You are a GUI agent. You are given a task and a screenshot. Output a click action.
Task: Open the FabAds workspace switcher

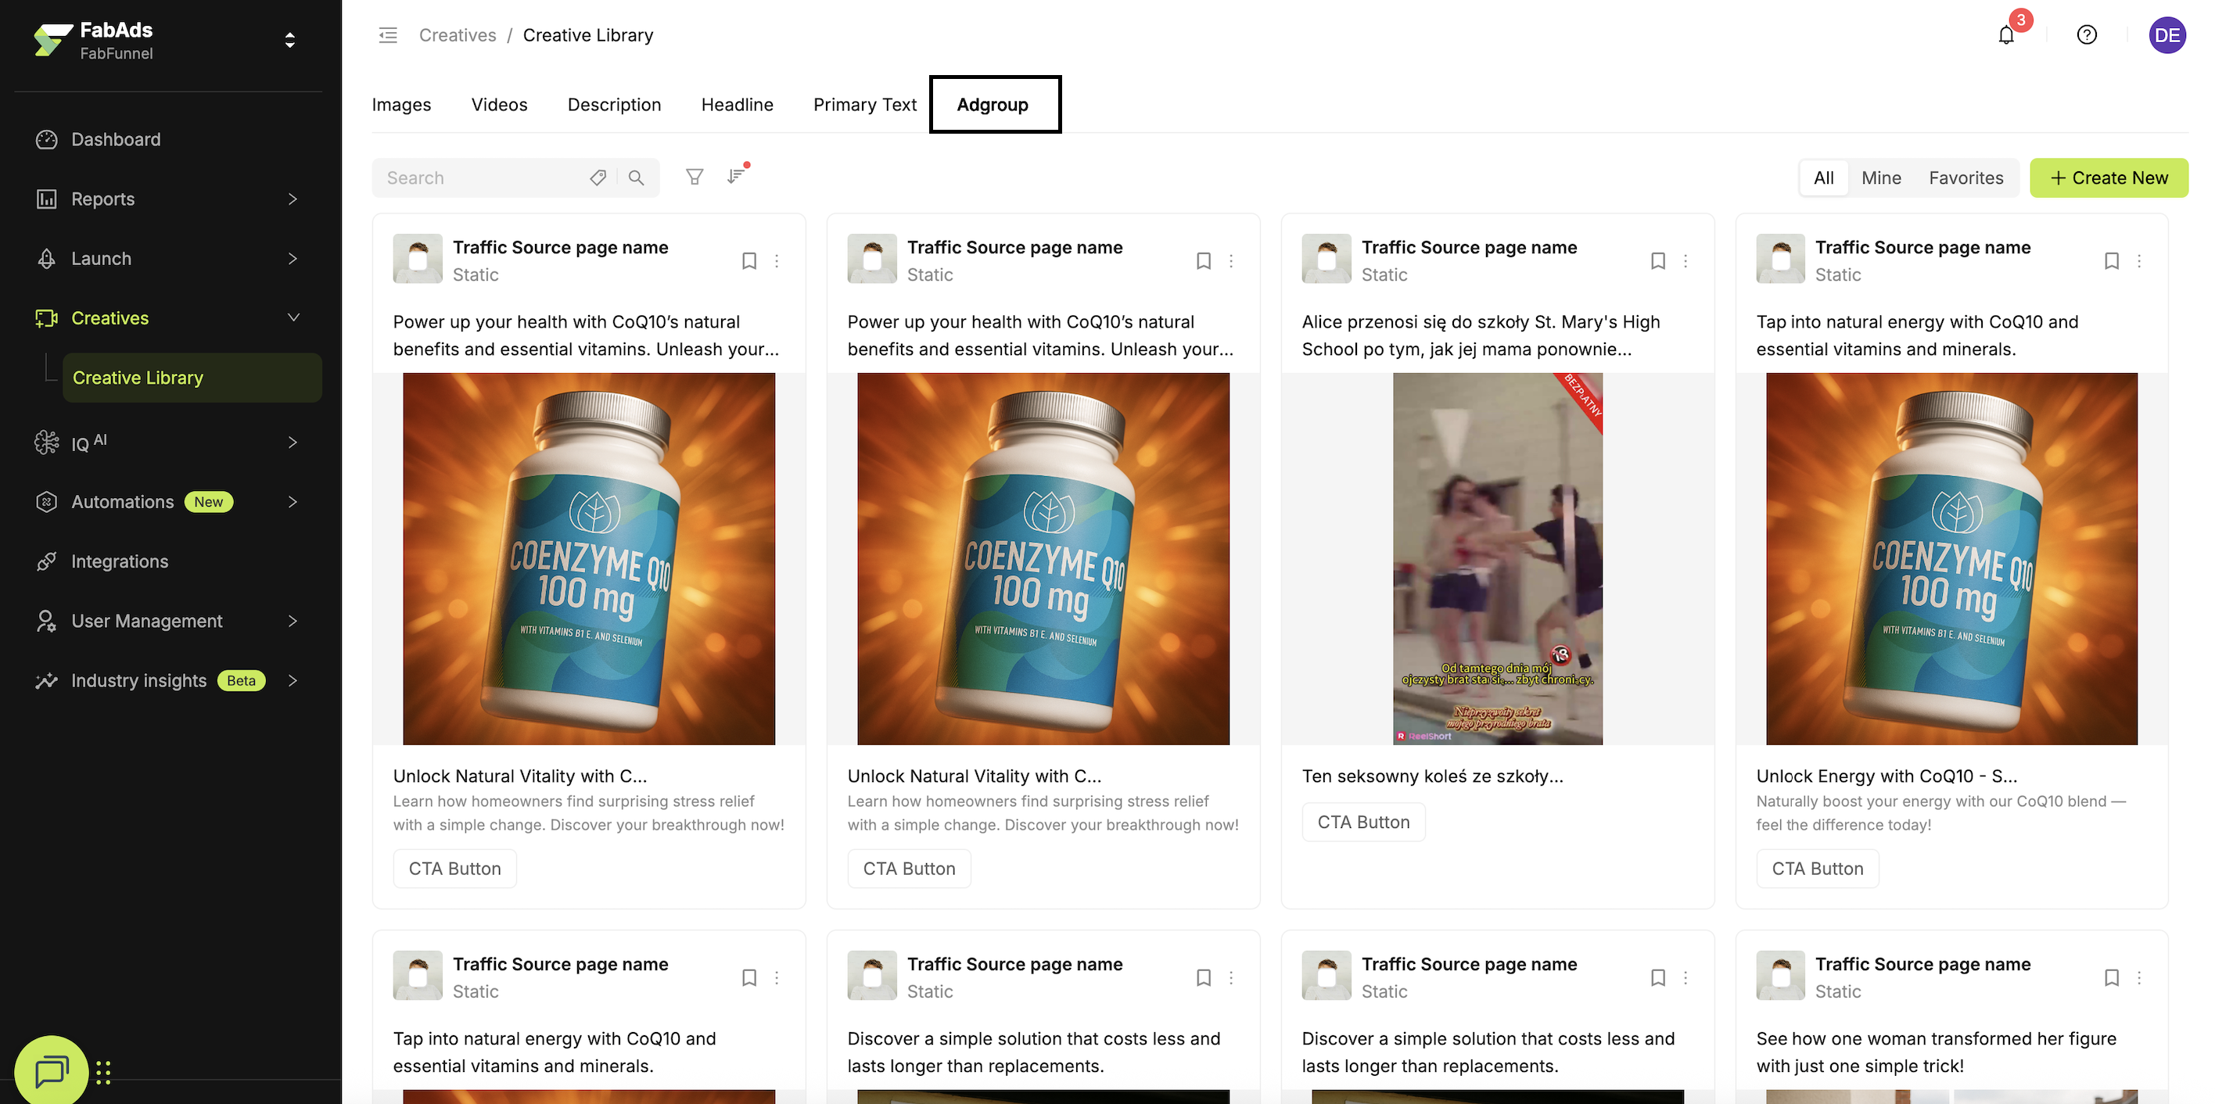[x=289, y=41]
